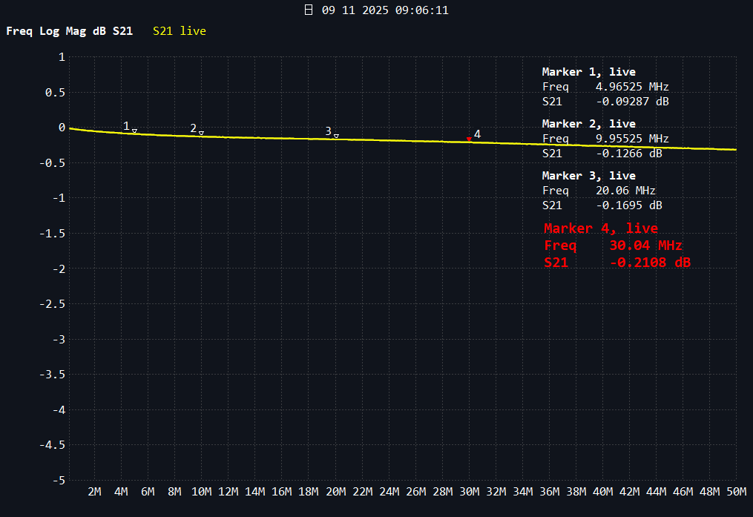Click the small icon beside the date

(x=309, y=10)
